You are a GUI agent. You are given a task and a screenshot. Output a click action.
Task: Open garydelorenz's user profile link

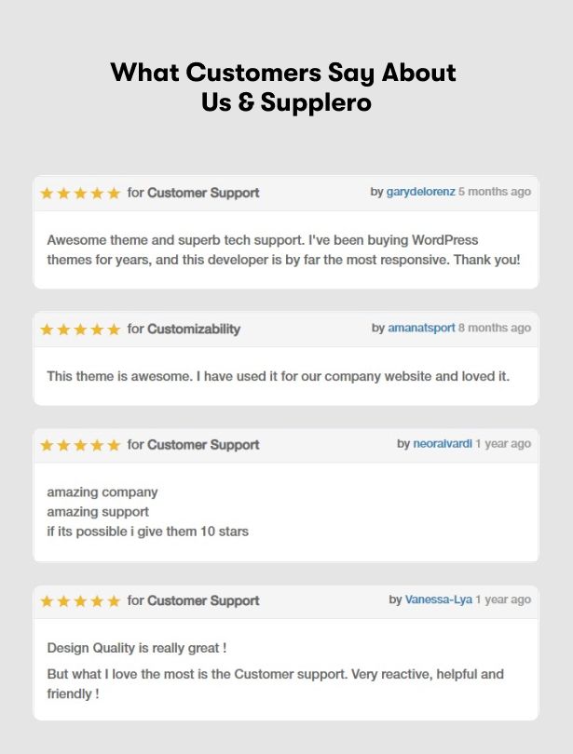point(420,192)
